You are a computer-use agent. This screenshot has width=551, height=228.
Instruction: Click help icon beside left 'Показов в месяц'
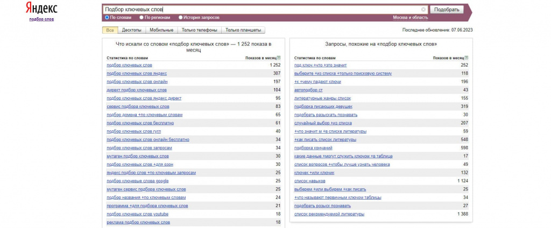pos(278,57)
